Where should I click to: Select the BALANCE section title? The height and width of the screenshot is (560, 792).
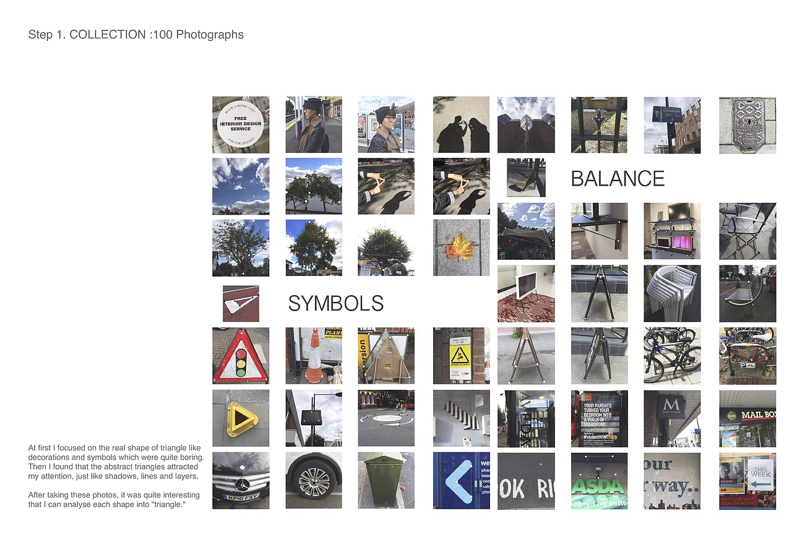tap(618, 179)
